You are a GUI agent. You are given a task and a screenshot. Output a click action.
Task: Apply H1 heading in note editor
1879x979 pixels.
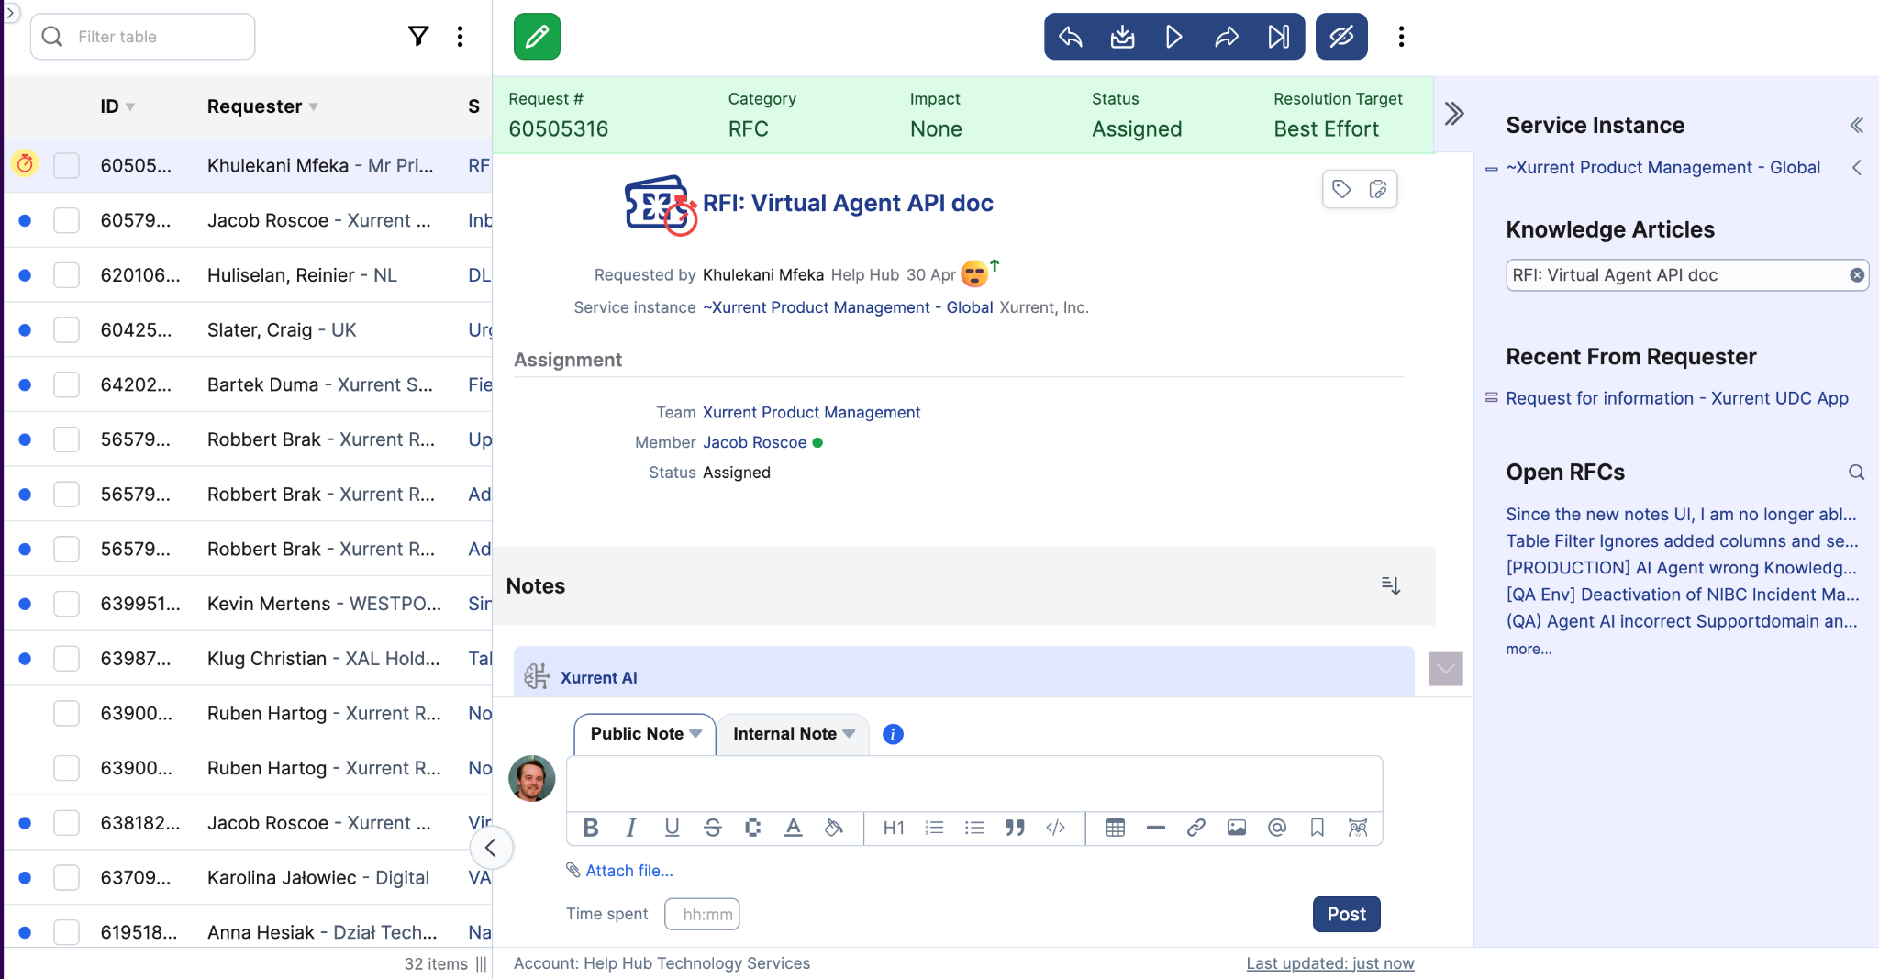point(894,828)
